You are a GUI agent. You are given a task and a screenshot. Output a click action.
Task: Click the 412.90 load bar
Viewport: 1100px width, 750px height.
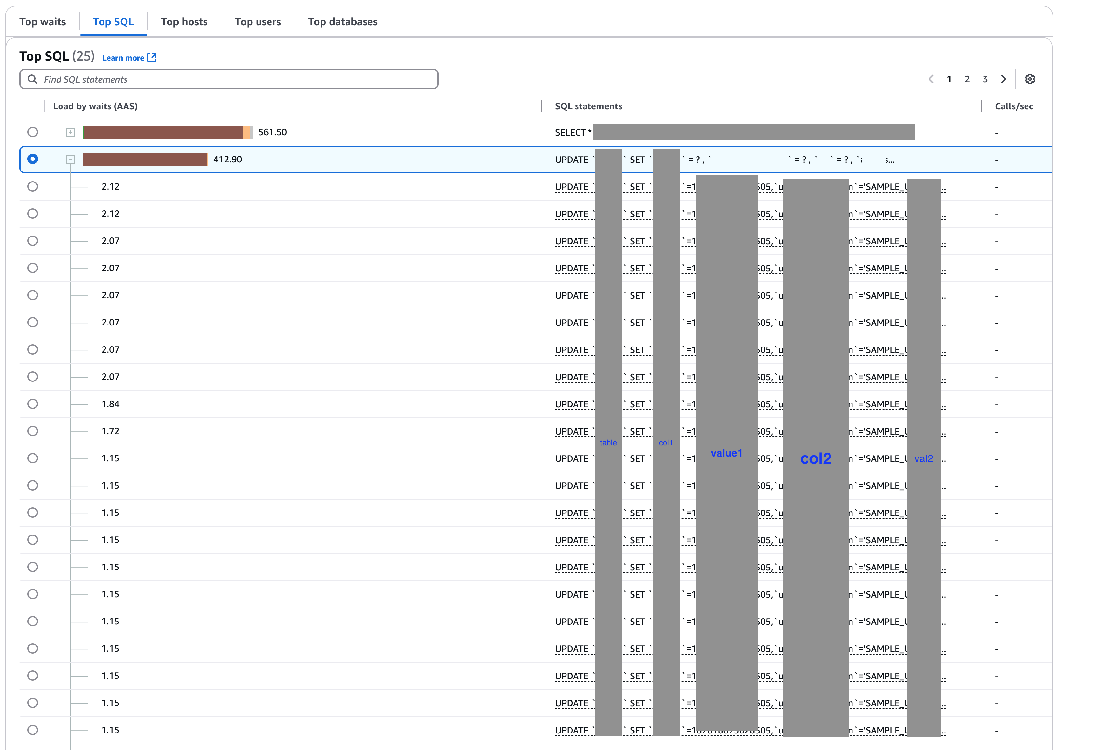click(x=145, y=159)
